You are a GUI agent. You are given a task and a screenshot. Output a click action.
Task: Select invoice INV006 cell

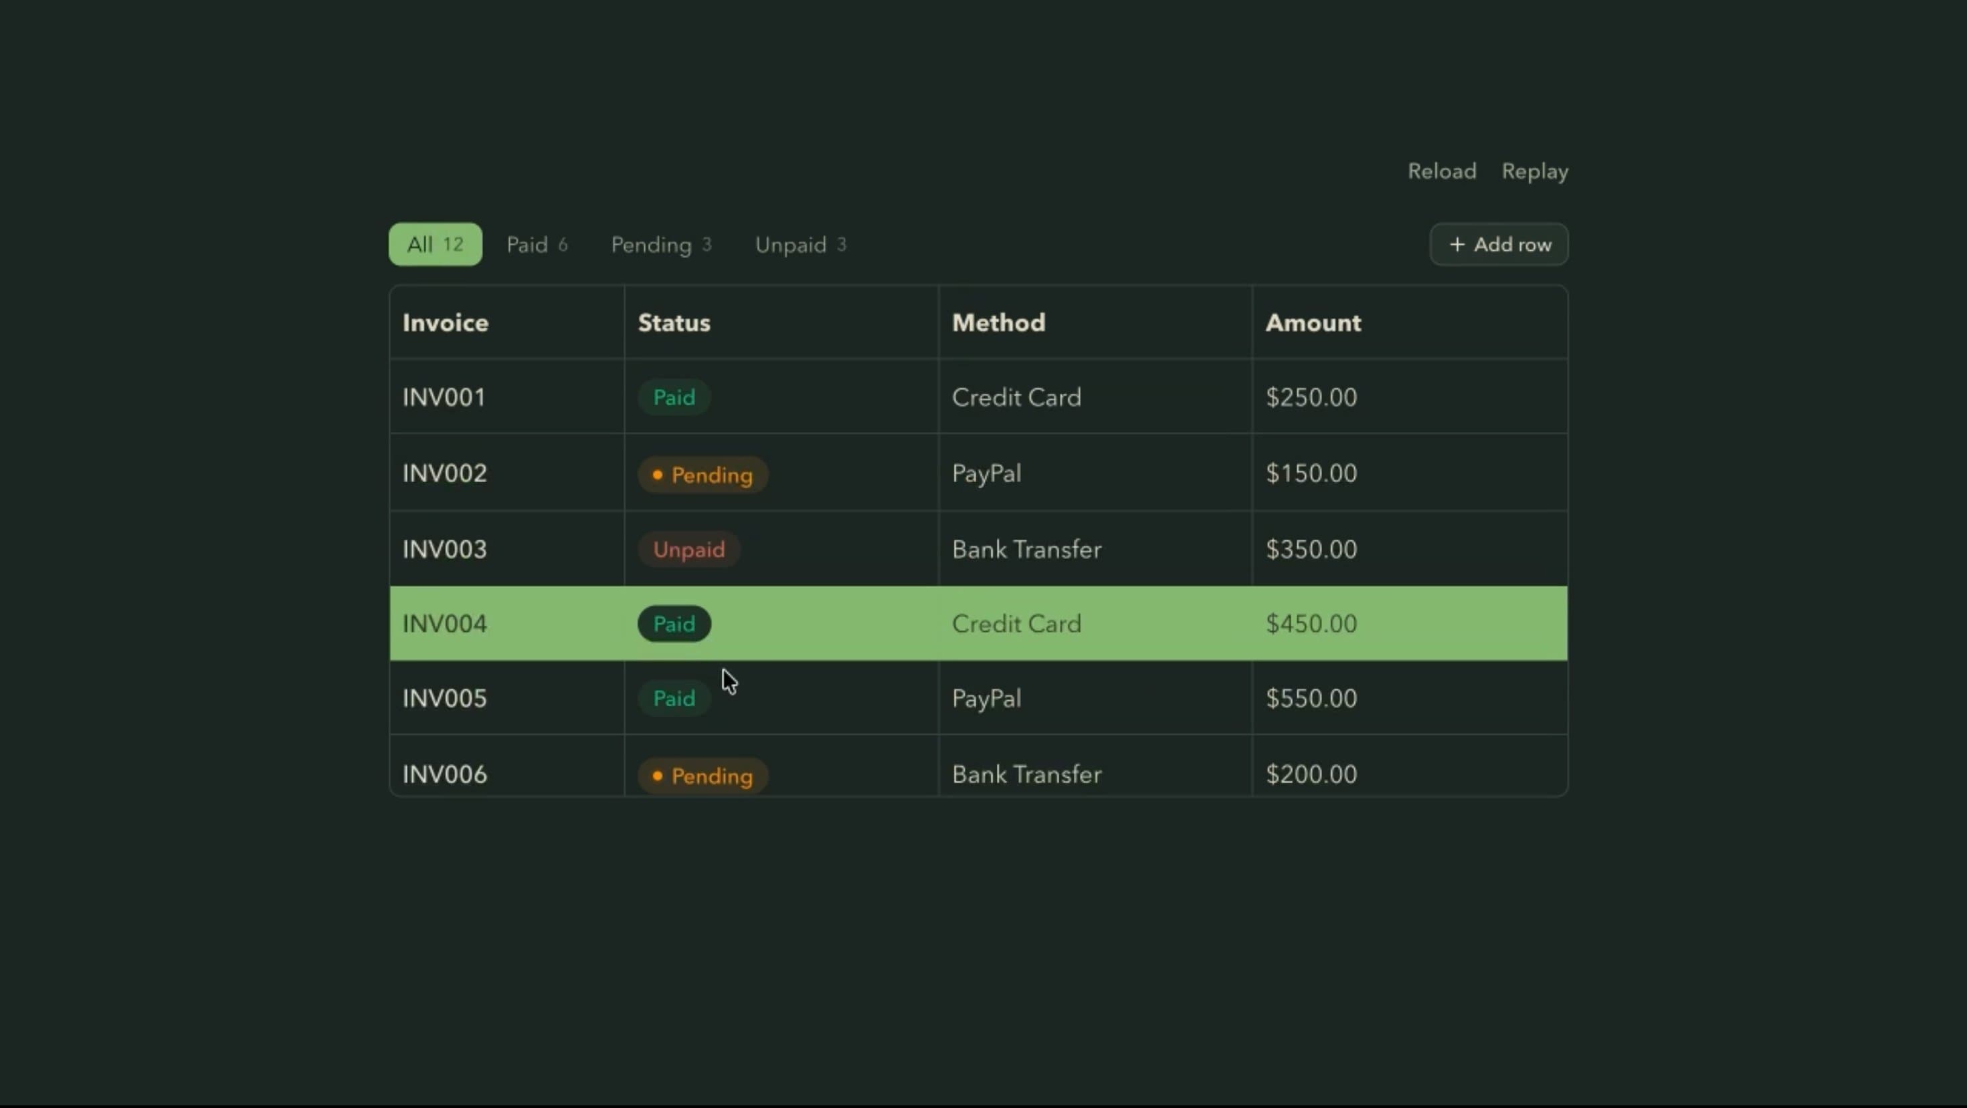[x=507, y=766]
